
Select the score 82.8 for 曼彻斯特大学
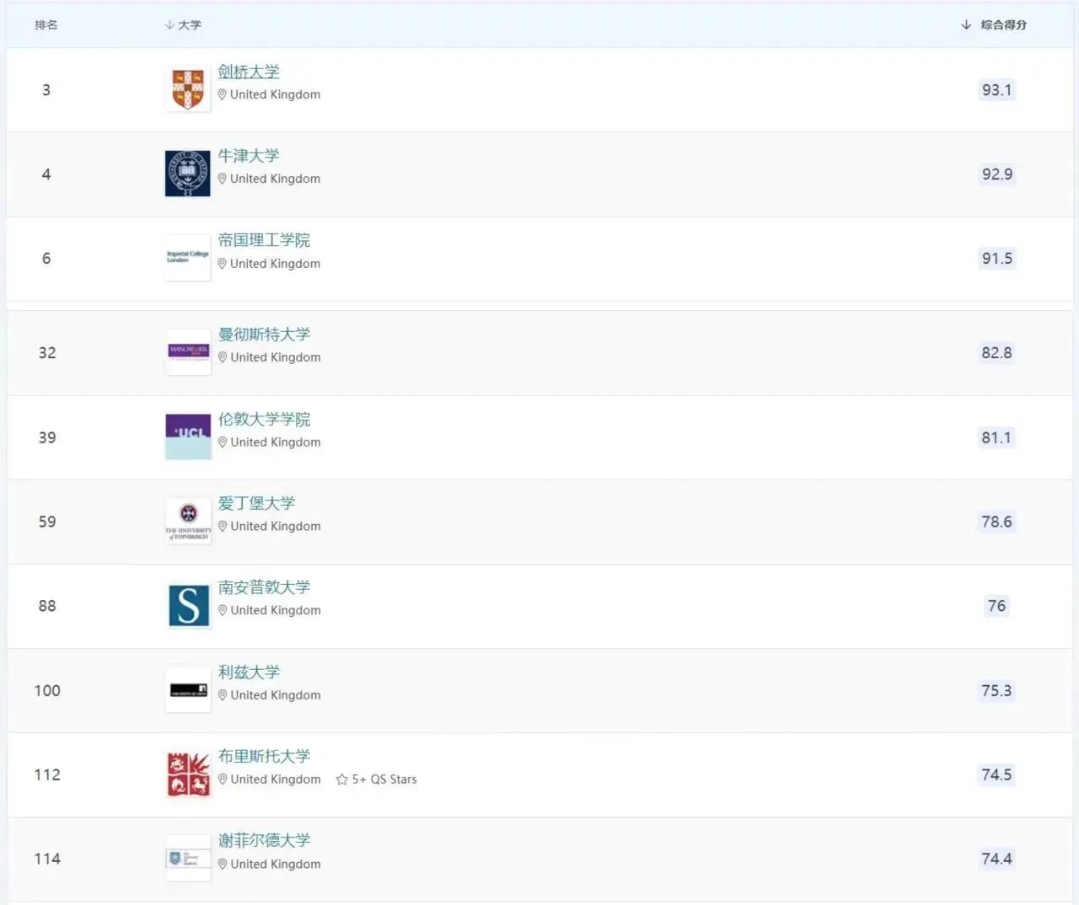pyautogui.click(x=996, y=353)
